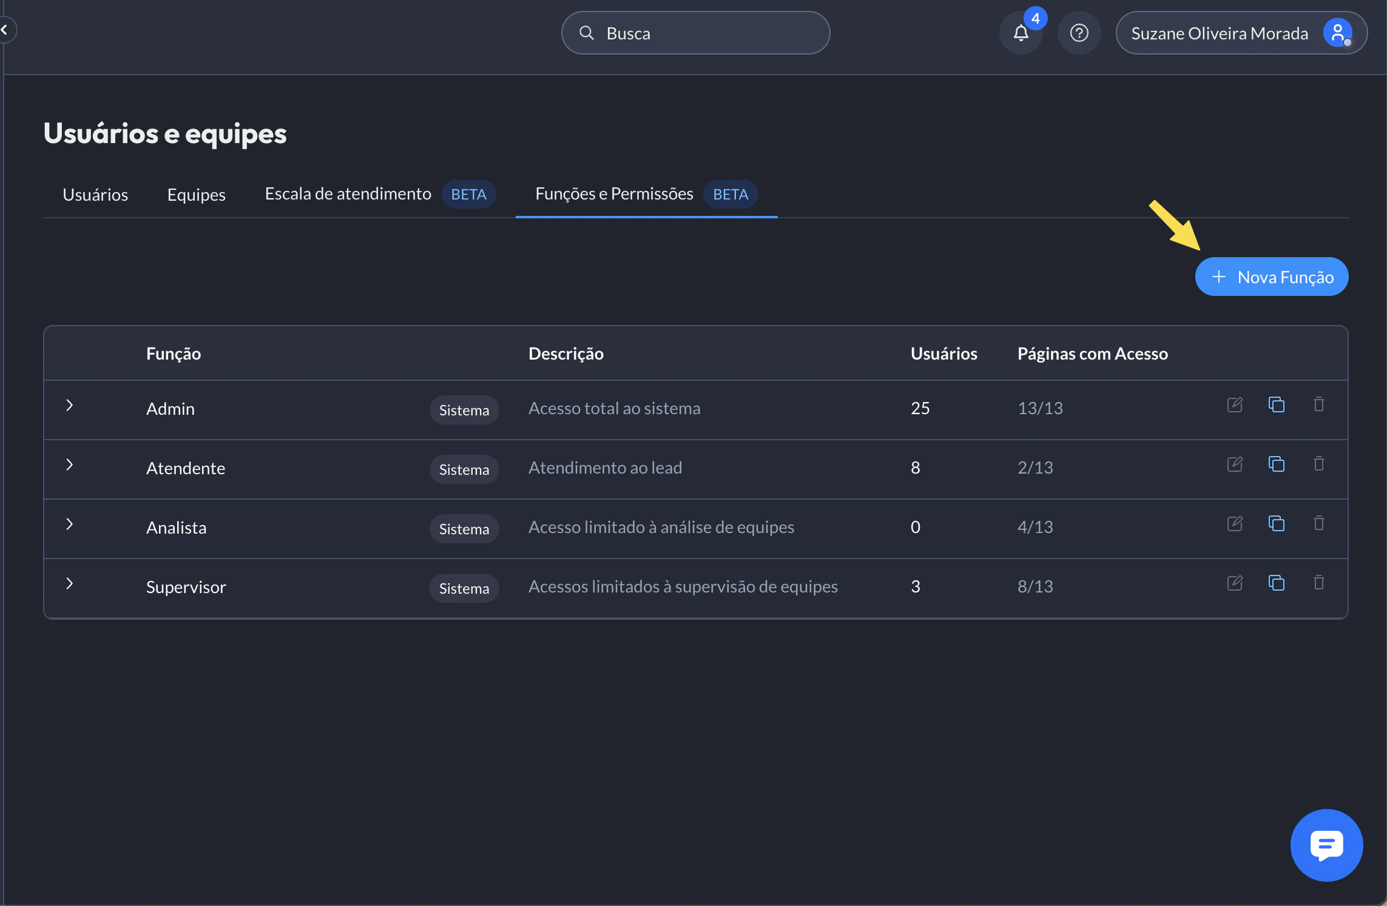
Task: Focus the Busca search field
Action: [x=695, y=33]
